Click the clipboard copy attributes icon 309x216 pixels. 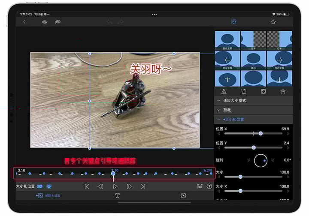(200, 186)
